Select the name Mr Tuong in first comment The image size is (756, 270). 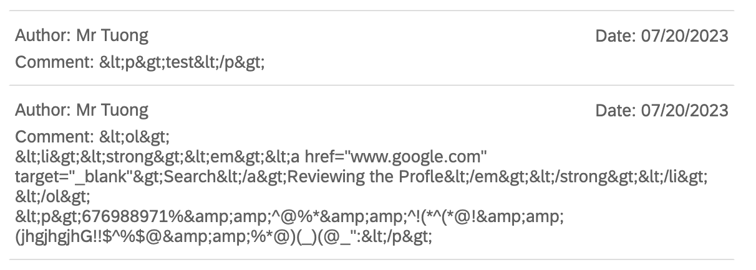112,35
